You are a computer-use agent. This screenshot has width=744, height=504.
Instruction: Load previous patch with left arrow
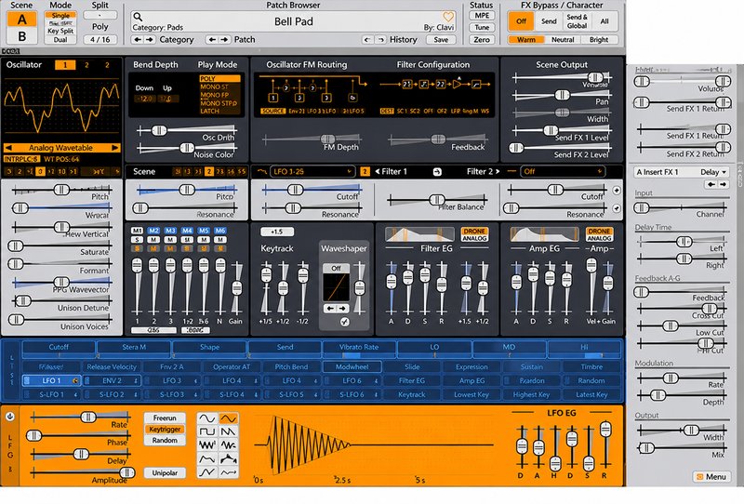tap(212, 39)
